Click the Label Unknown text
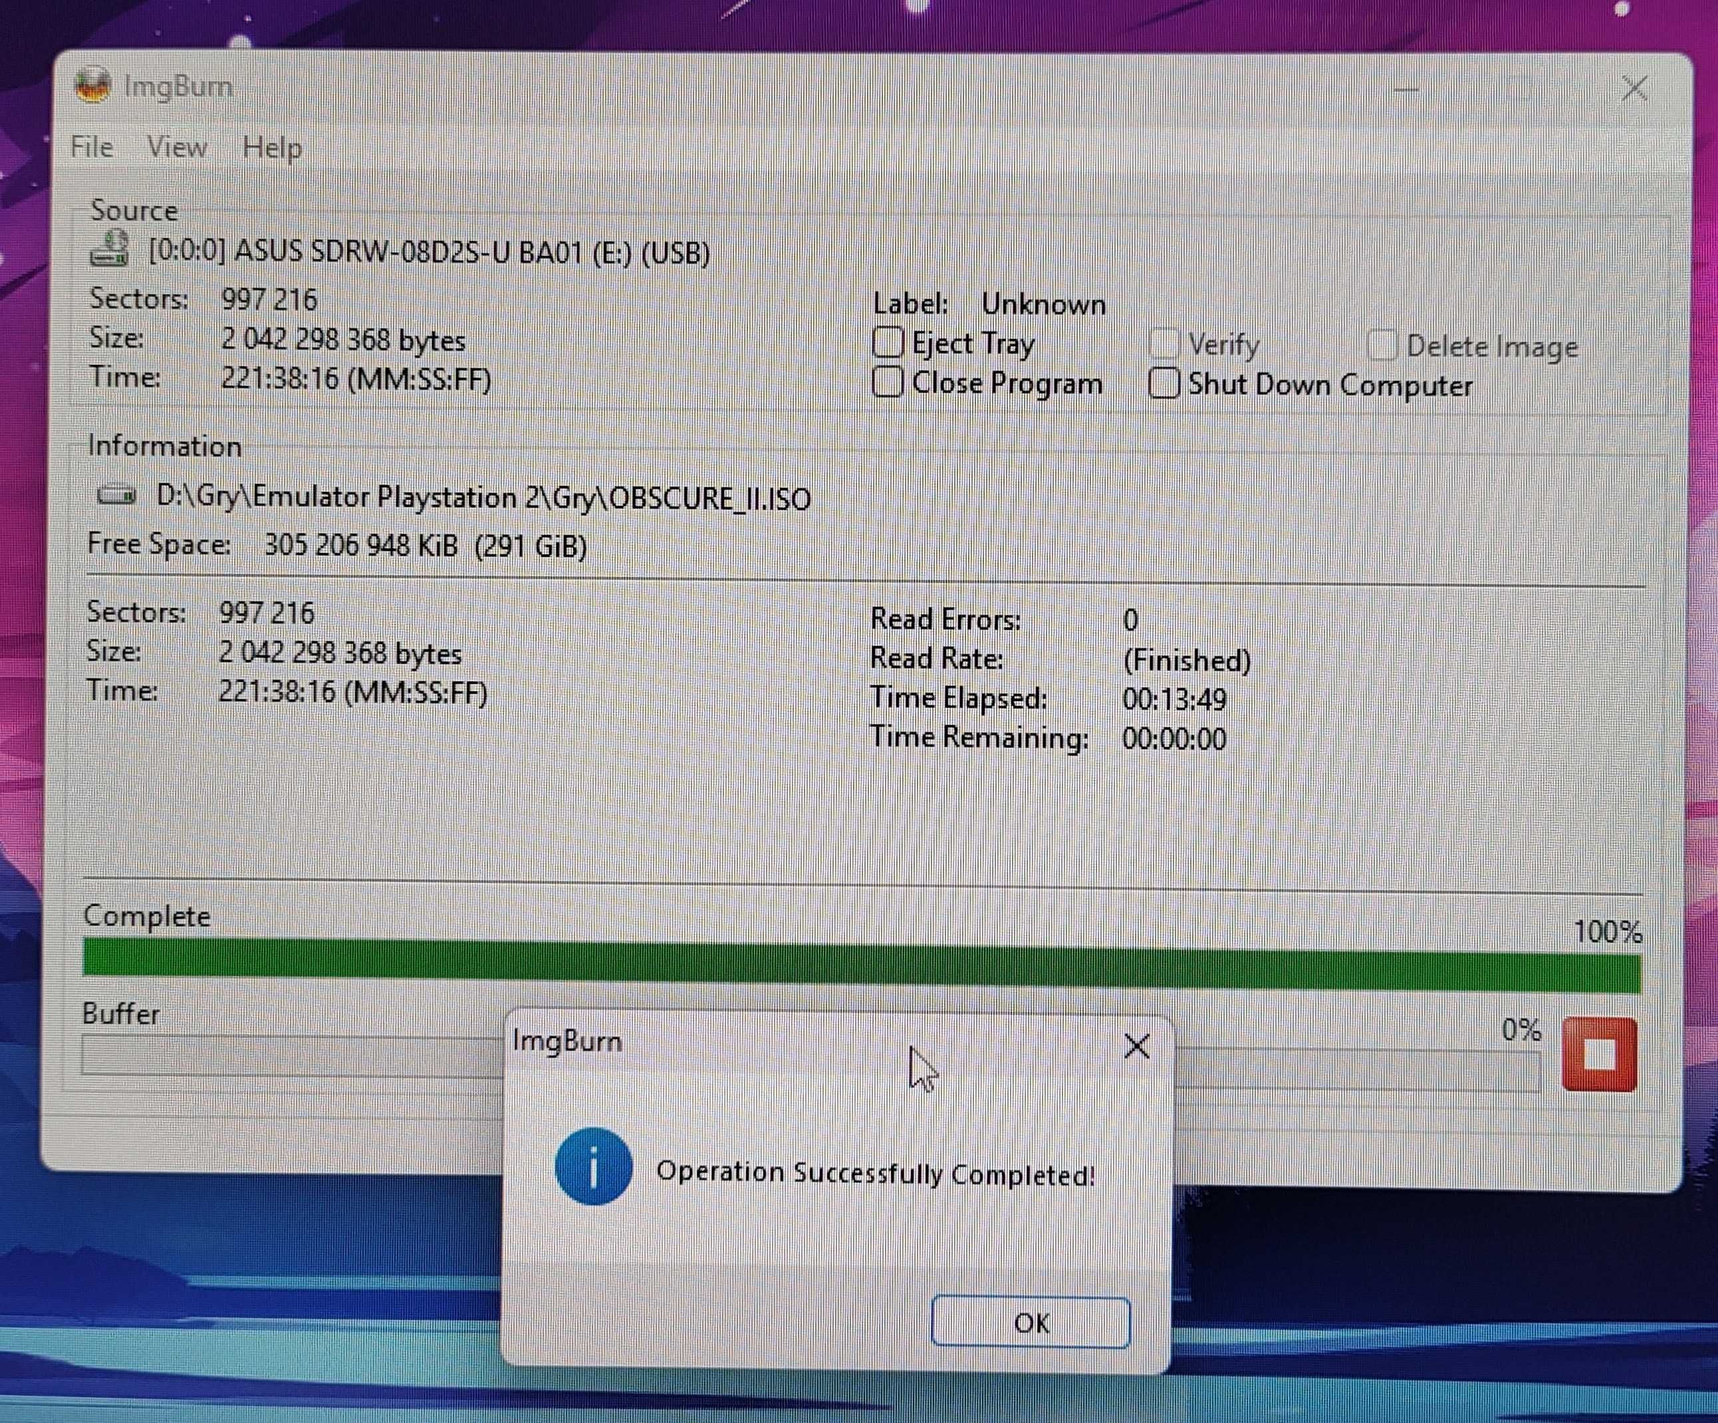The width and height of the screenshot is (1718, 1423). click(989, 304)
